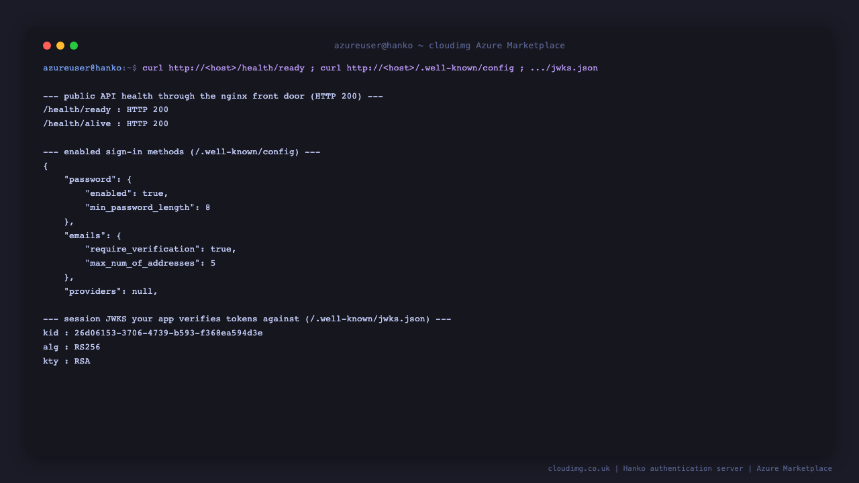The height and width of the screenshot is (483, 859).
Task: Click the yellow minimize window dot
Action: pyautogui.click(x=60, y=46)
